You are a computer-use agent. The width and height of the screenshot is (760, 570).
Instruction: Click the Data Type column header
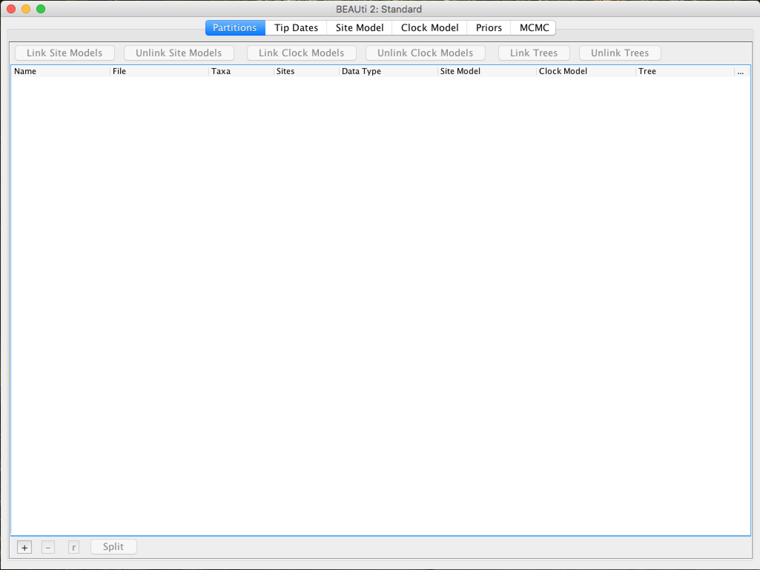[x=389, y=71]
